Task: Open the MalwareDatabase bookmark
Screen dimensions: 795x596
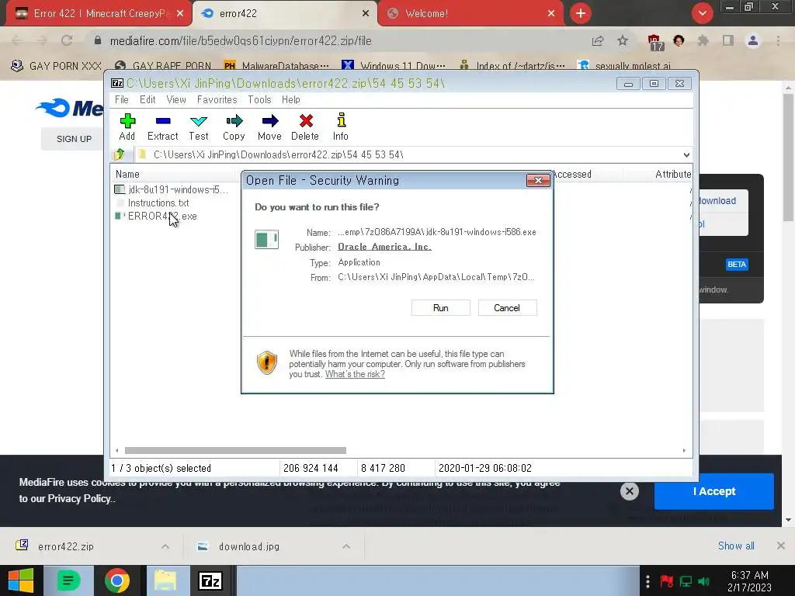Action: (x=276, y=66)
